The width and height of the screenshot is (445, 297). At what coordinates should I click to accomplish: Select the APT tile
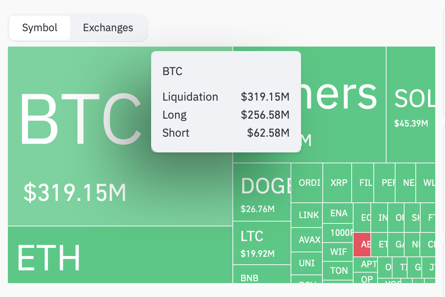tap(365, 265)
